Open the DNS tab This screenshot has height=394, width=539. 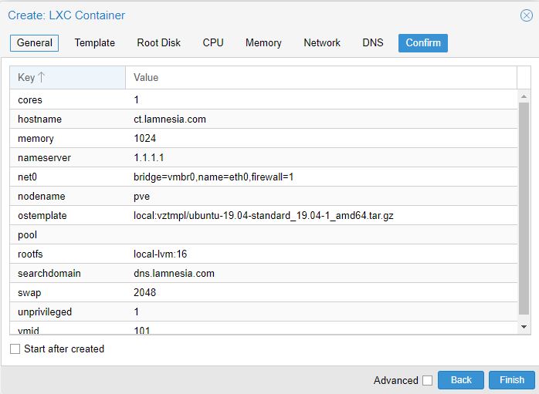(373, 43)
